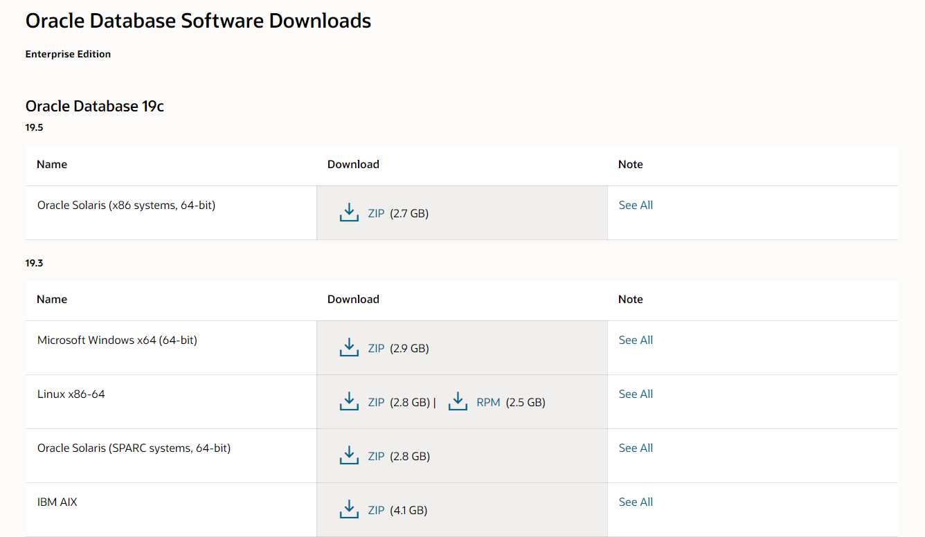Click download icon for IBM AIX ZIP
The image size is (925, 537).
(349, 509)
